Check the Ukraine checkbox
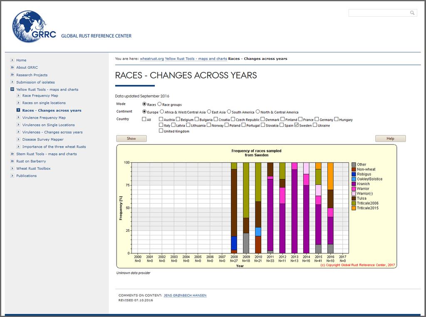 coord(315,125)
